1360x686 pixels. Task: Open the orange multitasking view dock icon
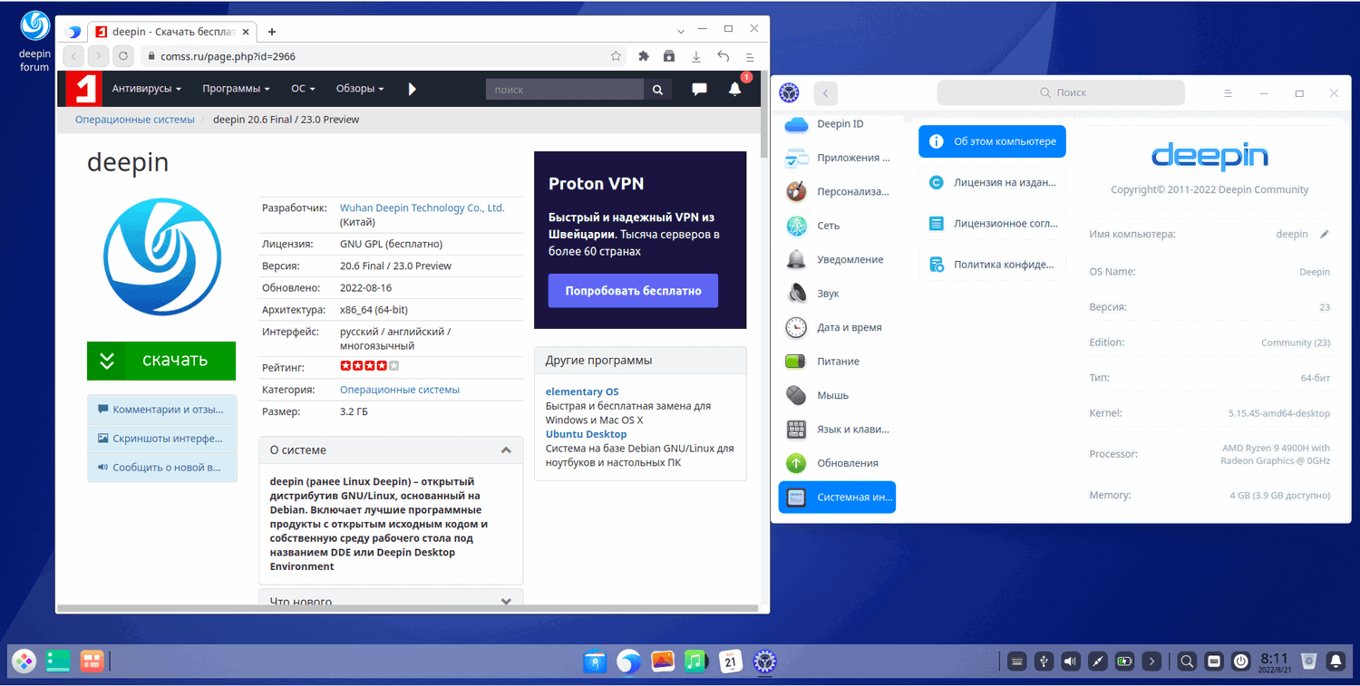[x=91, y=662]
